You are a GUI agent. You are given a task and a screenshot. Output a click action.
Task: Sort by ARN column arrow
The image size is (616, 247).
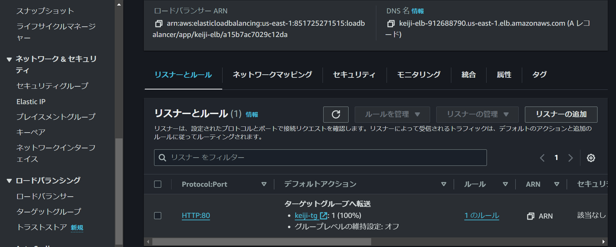557,184
